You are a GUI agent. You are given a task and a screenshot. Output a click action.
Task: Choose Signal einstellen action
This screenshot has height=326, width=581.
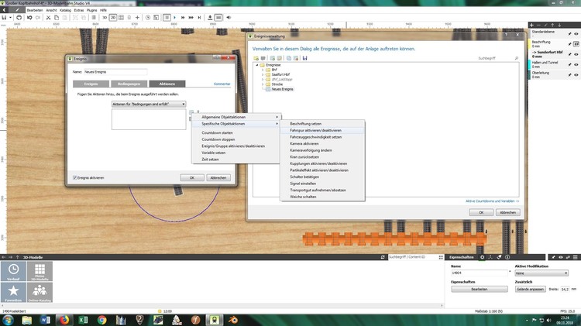pos(322,184)
